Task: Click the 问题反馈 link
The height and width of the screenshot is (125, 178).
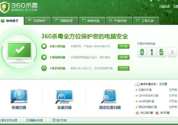Action: click(x=164, y=6)
